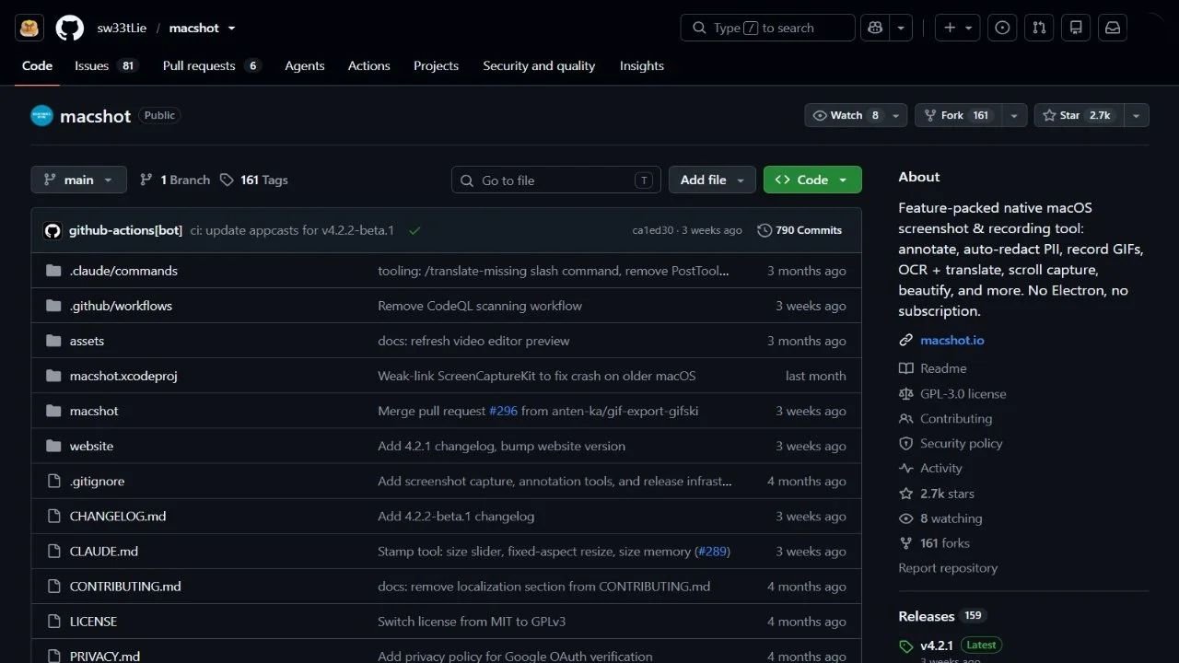Image resolution: width=1179 pixels, height=663 pixels.
Task: Open pull request #296 link
Action: pyautogui.click(x=504, y=411)
